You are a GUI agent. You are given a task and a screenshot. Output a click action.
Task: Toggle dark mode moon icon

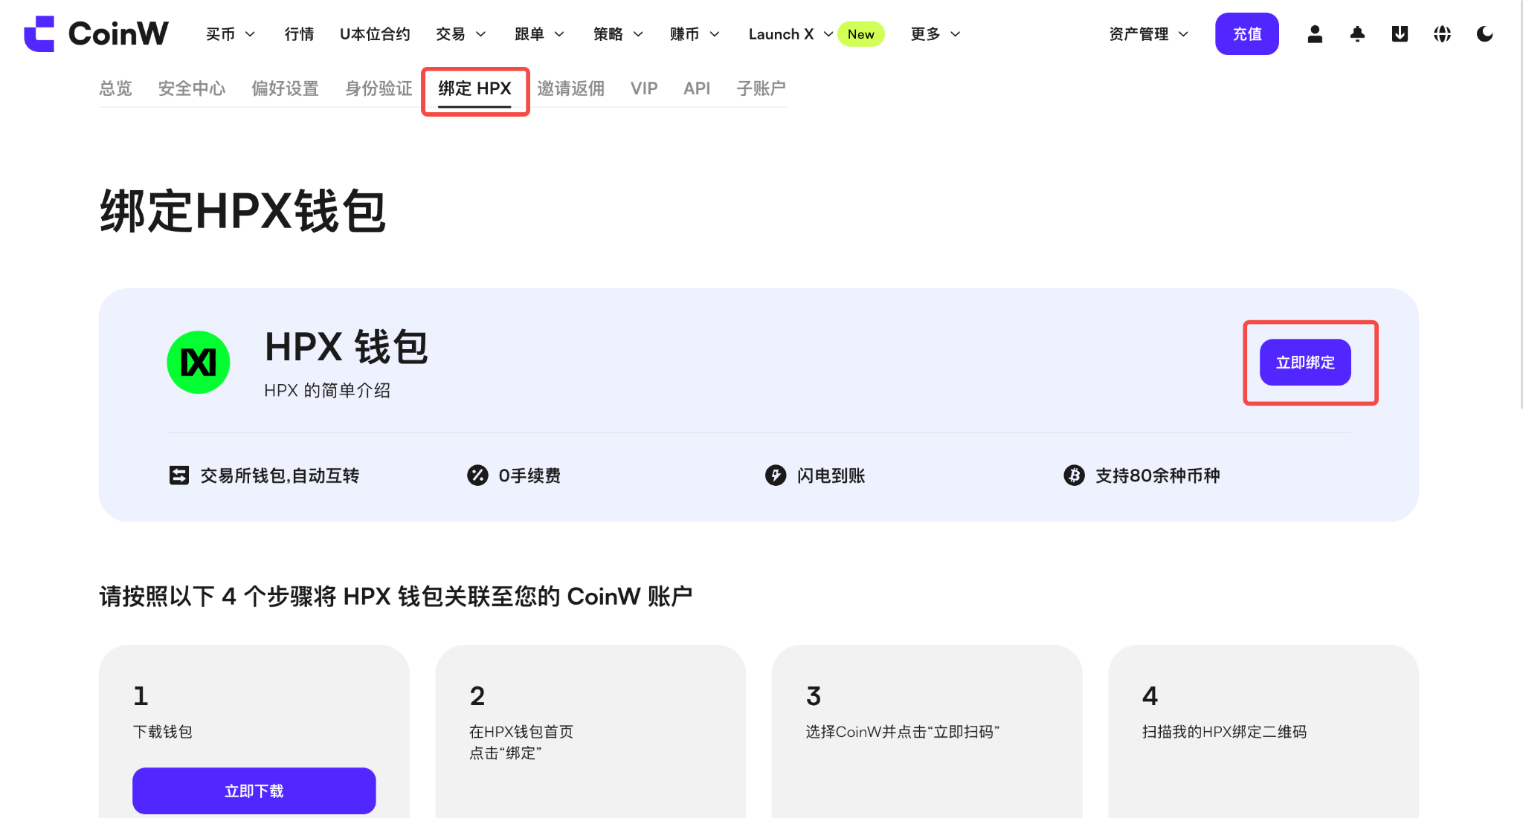click(x=1484, y=34)
